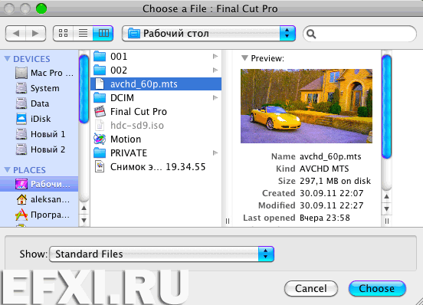Switch to column view
Screen dimensions: 423x305
click(x=103, y=34)
